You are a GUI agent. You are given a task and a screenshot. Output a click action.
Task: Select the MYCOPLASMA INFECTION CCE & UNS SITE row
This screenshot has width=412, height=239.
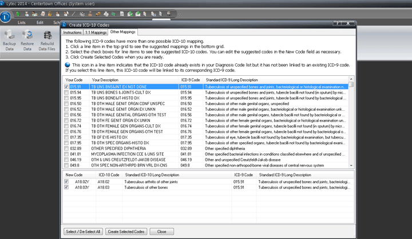click(x=206, y=154)
